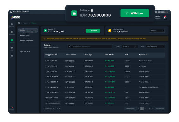The height and width of the screenshot is (122, 179).
Task: Click the large Withdraw button on overlay card
Action: pyautogui.click(x=135, y=13)
